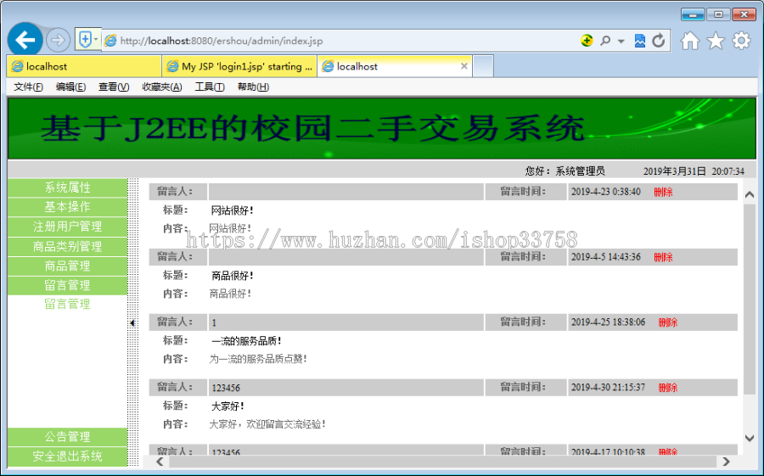Click the Refresh page icon
Image resolution: width=764 pixels, height=476 pixels.
658,41
